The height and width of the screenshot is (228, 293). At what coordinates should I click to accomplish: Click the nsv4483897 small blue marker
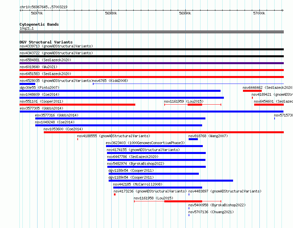[x=189, y=194]
